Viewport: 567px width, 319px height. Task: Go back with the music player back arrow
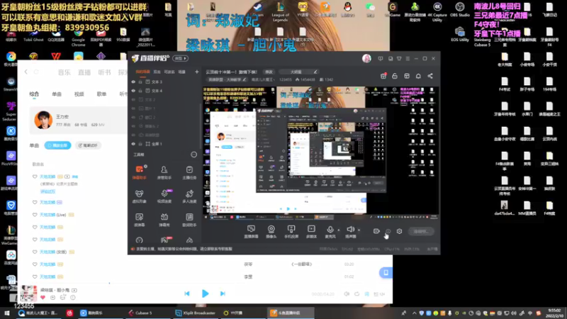(x=26, y=72)
